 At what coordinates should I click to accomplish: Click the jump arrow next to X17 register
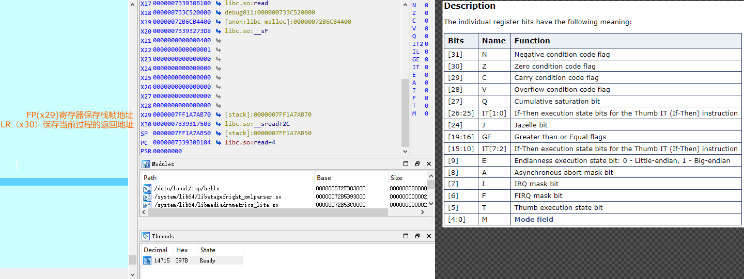pos(219,3)
